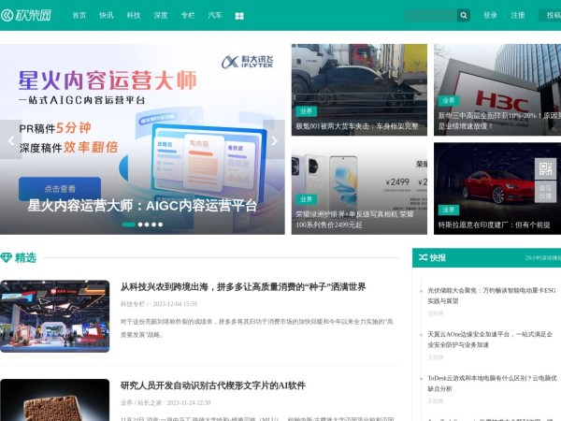
Task: Open the H3C building news thumbnail
Action: (x=496, y=89)
